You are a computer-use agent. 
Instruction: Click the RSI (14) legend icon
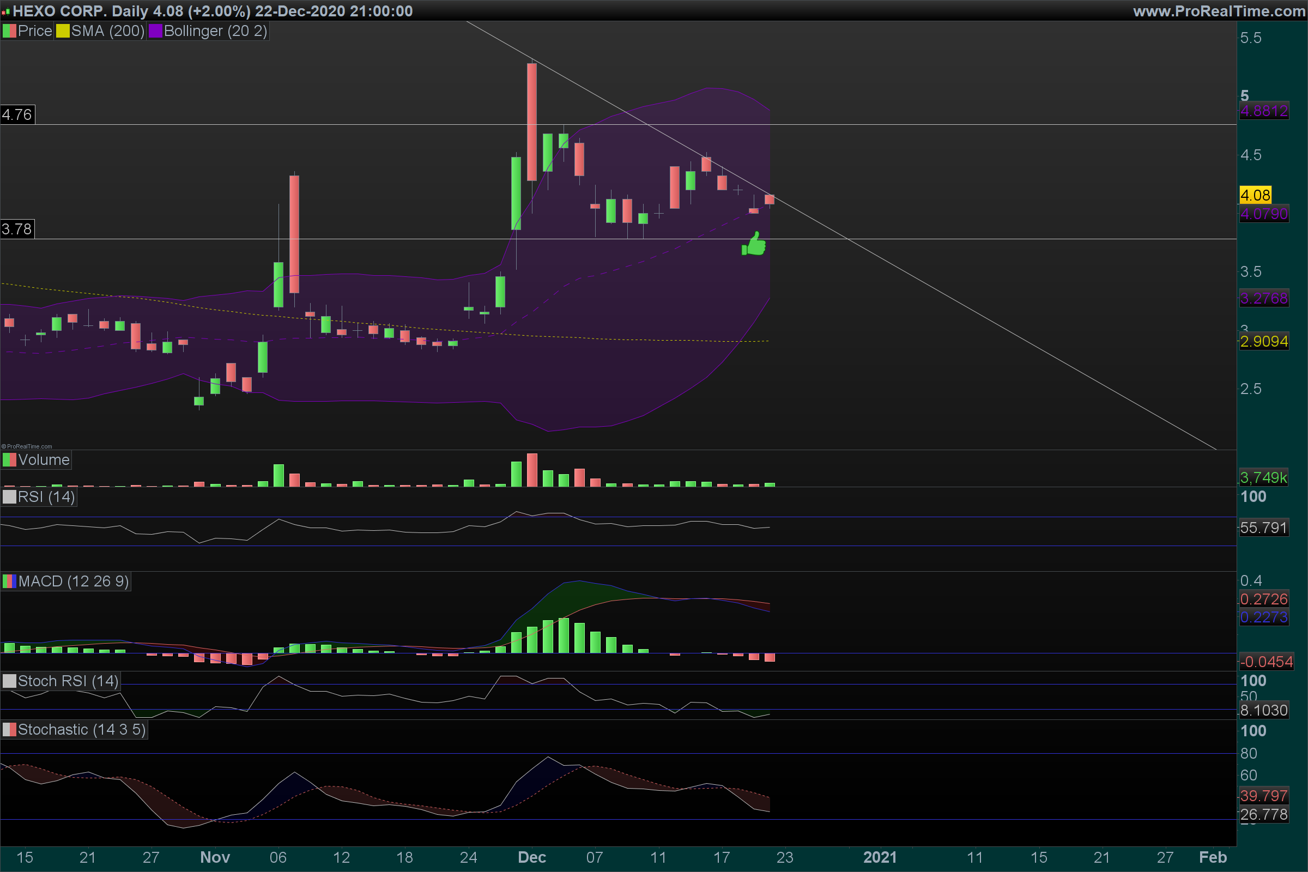(9, 496)
